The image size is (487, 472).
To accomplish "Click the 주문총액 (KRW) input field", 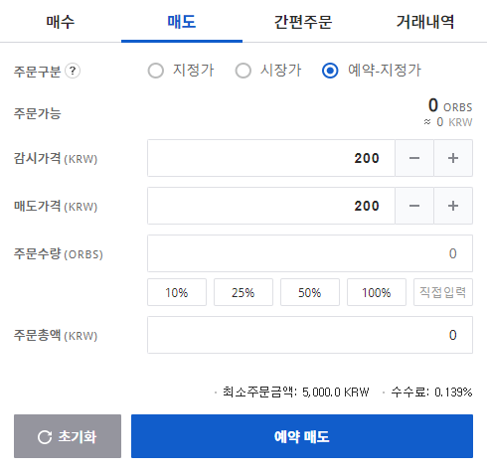I will (x=310, y=335).
